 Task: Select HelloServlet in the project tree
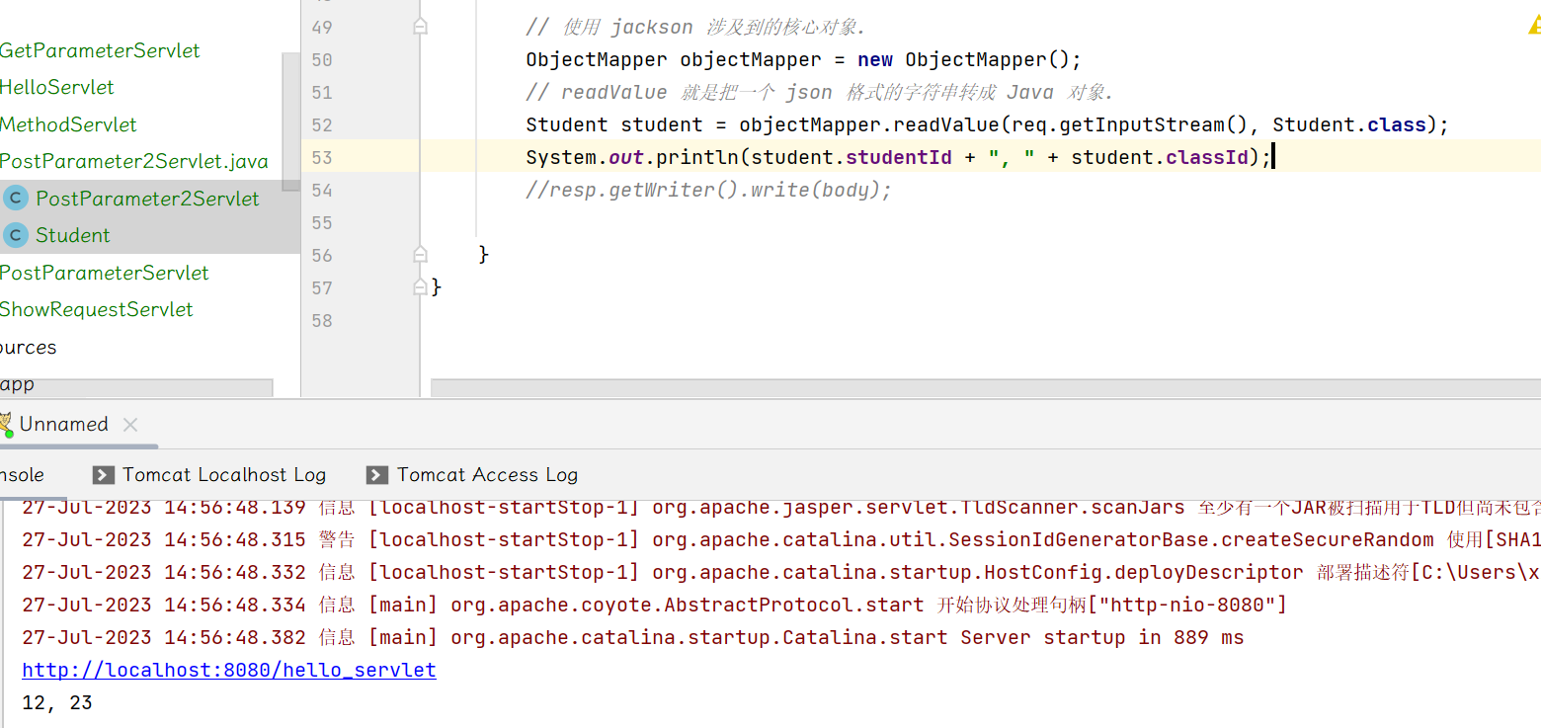pos(57,87)
